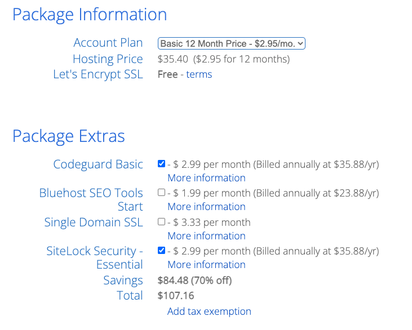Enable the Bluehost SEO Tools checkbox
Screen dimensions: 412x330
162,193
